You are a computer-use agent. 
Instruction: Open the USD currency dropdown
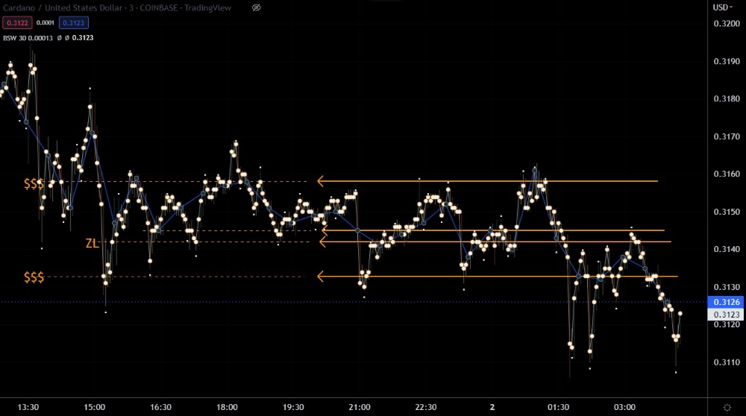722,7
